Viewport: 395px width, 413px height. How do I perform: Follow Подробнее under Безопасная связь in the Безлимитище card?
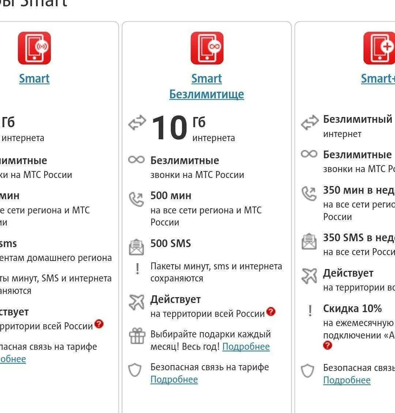174,379
